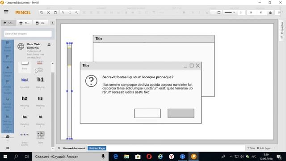Open Opera browser from taskbar
The width and height of the screenshot is (286, 161).
[149, 157]
